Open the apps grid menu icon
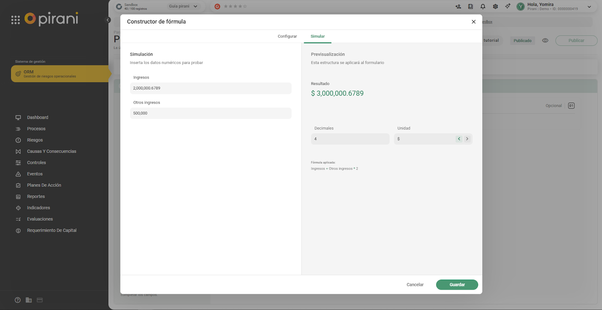Screen dimensions: 602x310 [x=15, y=20]
